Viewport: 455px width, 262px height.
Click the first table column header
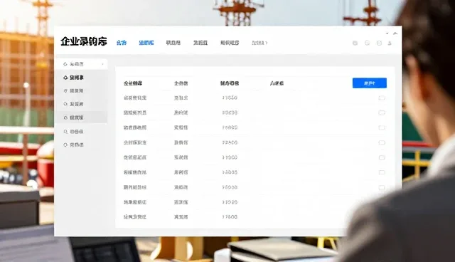point(133,83)
